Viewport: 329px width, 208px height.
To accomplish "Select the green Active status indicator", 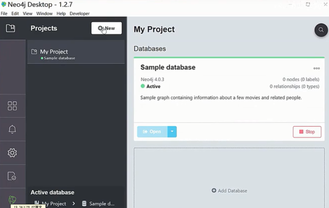I will click(x=143, y=86).
